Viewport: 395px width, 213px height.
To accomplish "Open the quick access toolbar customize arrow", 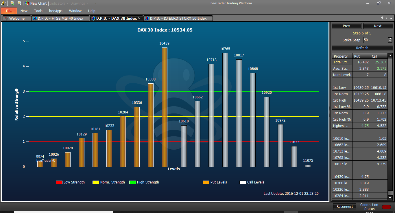I will [96, 3].
